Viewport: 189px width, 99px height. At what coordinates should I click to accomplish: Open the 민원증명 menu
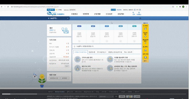(x=86, y=14)
